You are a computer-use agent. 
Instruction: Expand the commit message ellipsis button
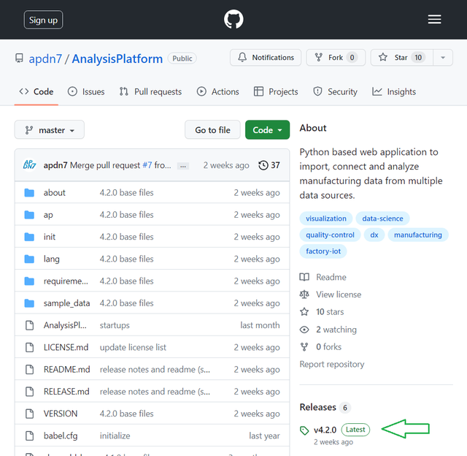(x=183, y=166)
